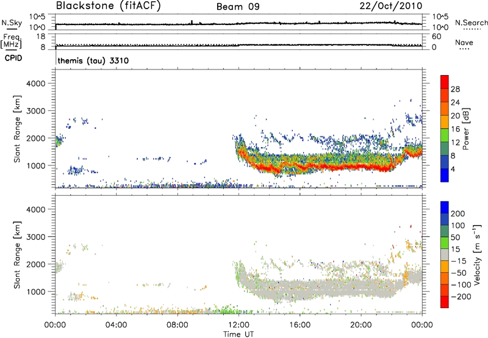
Task: Click the "0" Nave axis tick
Action: [x=434, y=48]
